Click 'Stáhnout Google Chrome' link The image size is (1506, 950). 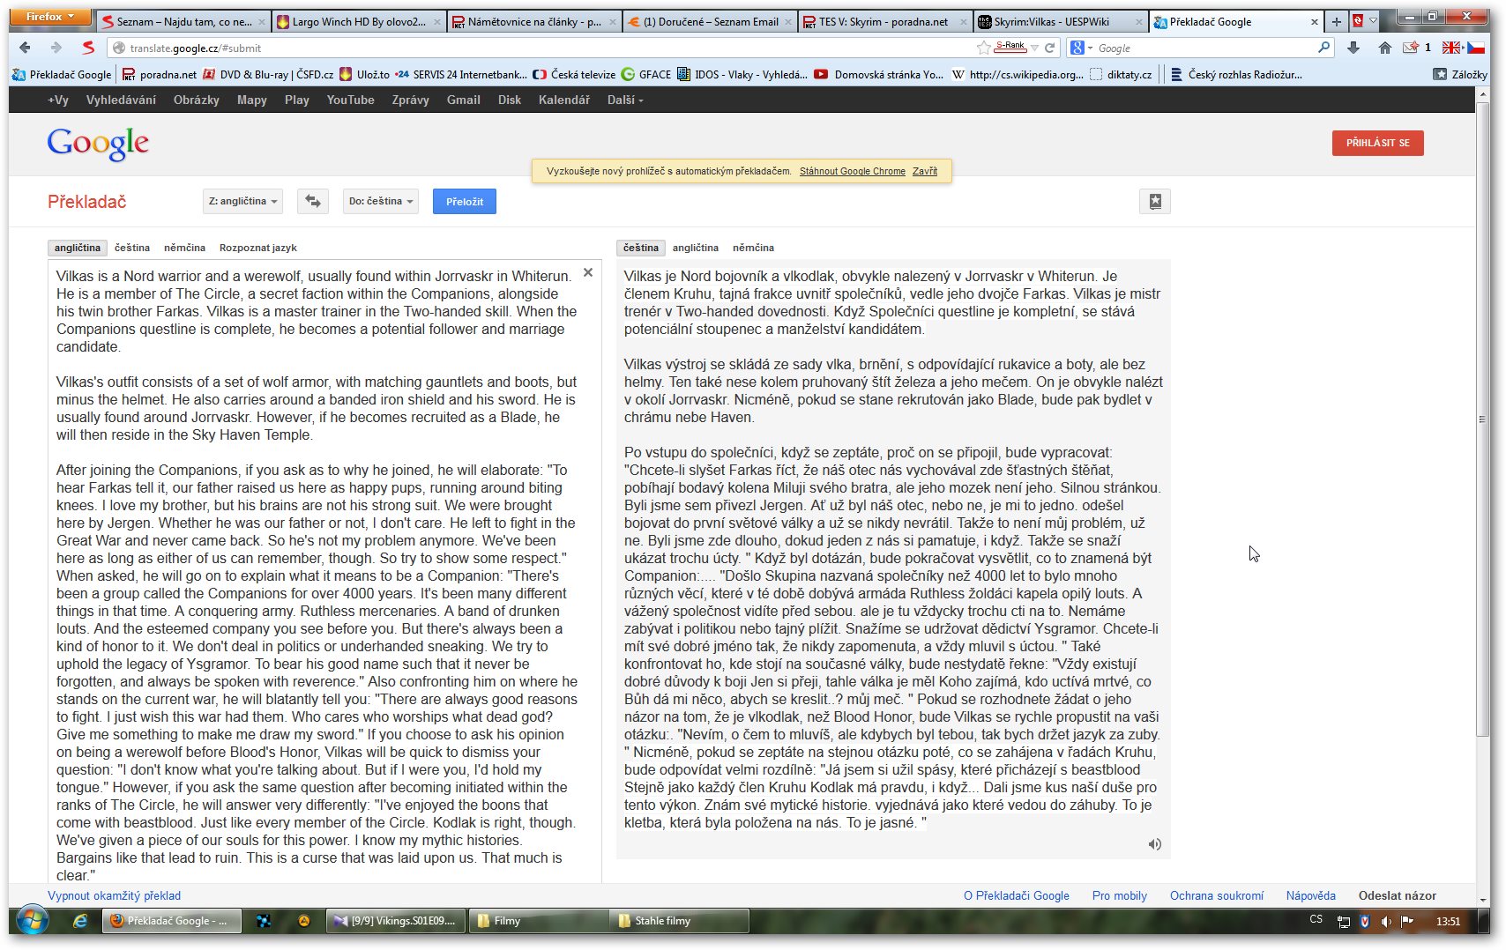(x=852, y=171)
